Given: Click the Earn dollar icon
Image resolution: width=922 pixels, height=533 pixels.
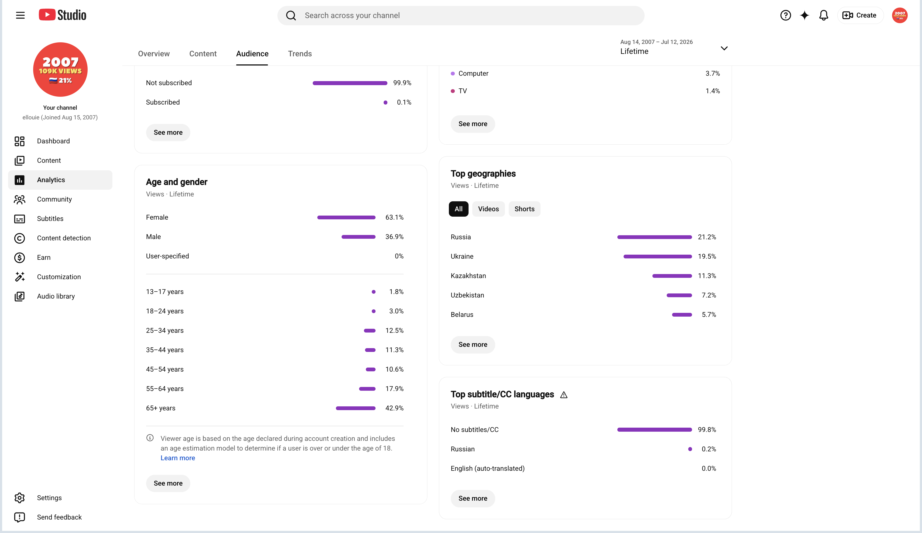Looking at the screenshot, I should 19,258.
